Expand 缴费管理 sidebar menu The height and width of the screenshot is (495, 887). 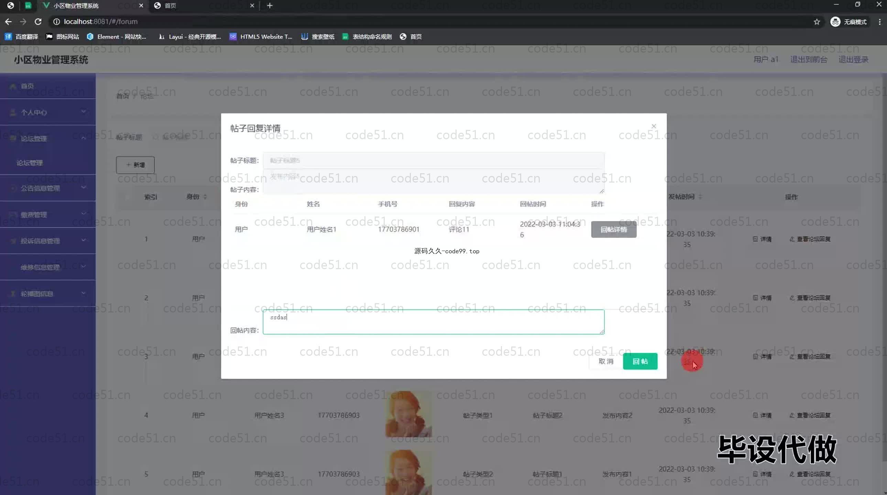click(48, 214)
